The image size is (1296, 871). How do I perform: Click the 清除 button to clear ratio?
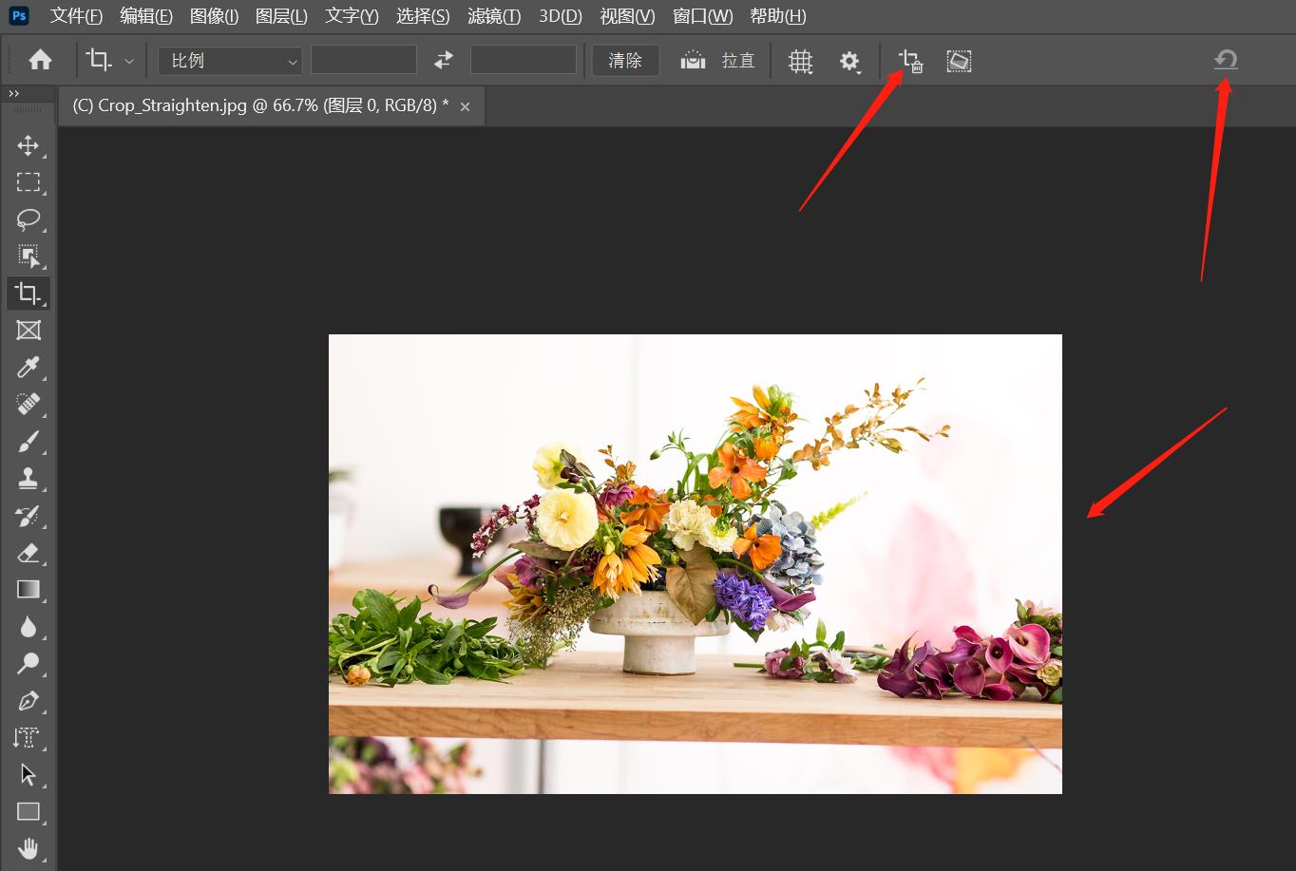click(x=624, y=60)
